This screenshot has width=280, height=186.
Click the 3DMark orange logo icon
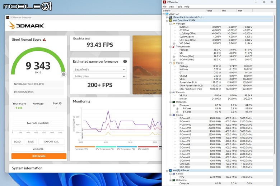pos(12,26)
